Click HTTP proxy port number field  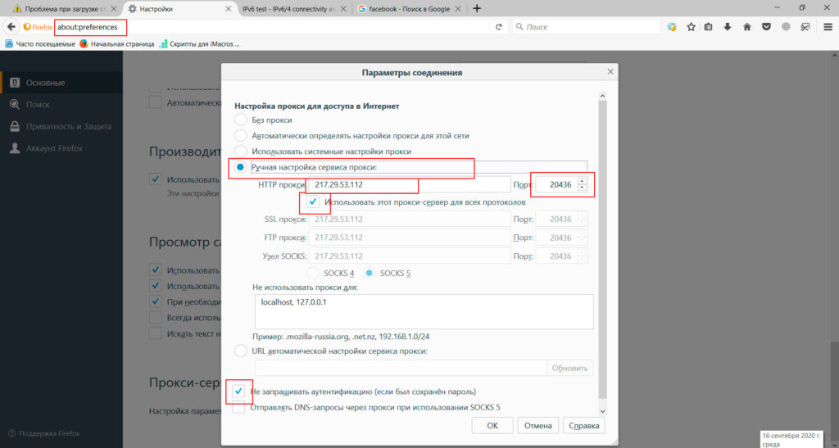(x=556, y=184)
